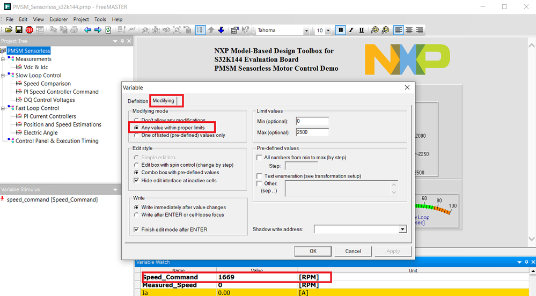Image resolution: width=536 pixels, height=296 pixels.
Task: Open the Tahoma font dropdown
Action: coord(306,31)
